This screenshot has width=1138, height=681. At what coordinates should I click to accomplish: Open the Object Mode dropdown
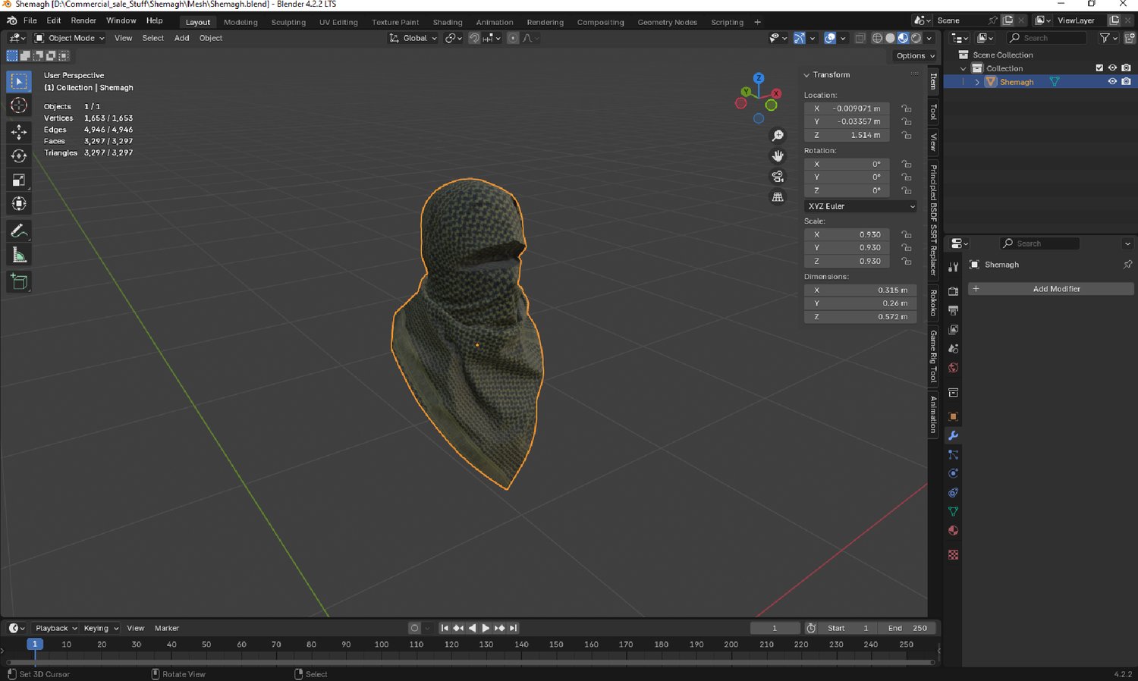click(x=69, y=38)
